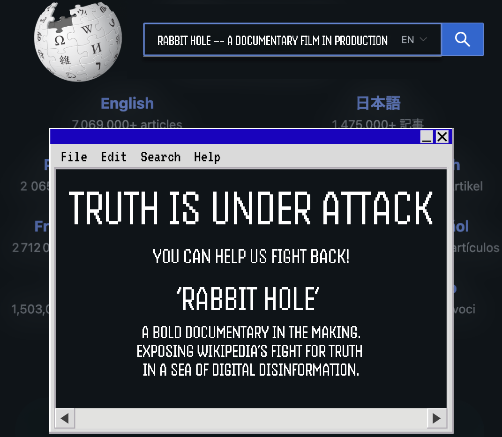Close the retro popup window
502x437 pixels.
tap(442, 137)
